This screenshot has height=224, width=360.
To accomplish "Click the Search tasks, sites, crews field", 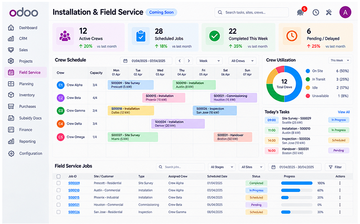I will click(252, 13).
